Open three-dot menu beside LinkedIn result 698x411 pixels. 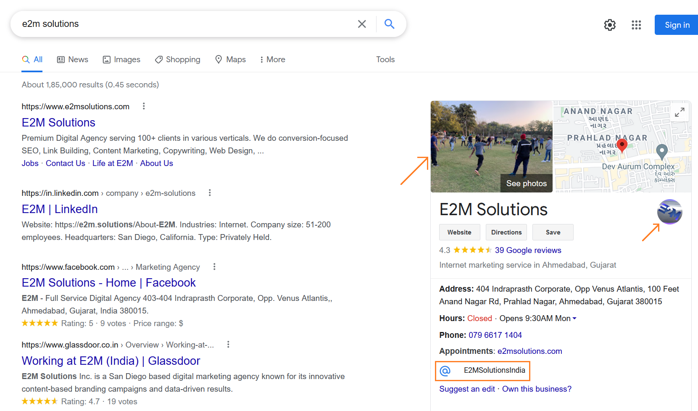click(x=210, y=192)
